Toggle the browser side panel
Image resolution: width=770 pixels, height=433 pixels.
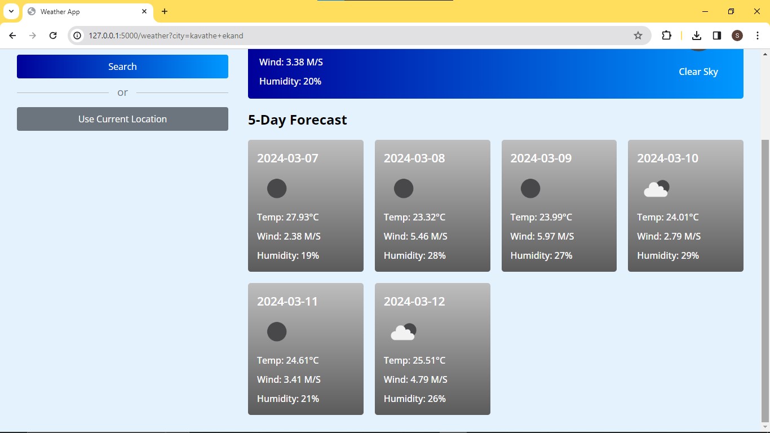pos(717,36)
